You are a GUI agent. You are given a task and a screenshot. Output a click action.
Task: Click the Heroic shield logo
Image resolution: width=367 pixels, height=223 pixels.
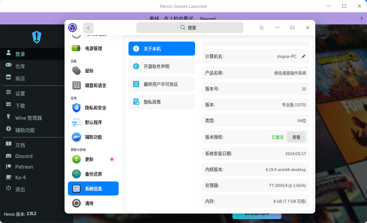coord(37,37)
